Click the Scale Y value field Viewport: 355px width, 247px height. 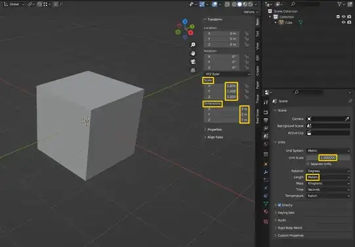click(x=221, y=91)
